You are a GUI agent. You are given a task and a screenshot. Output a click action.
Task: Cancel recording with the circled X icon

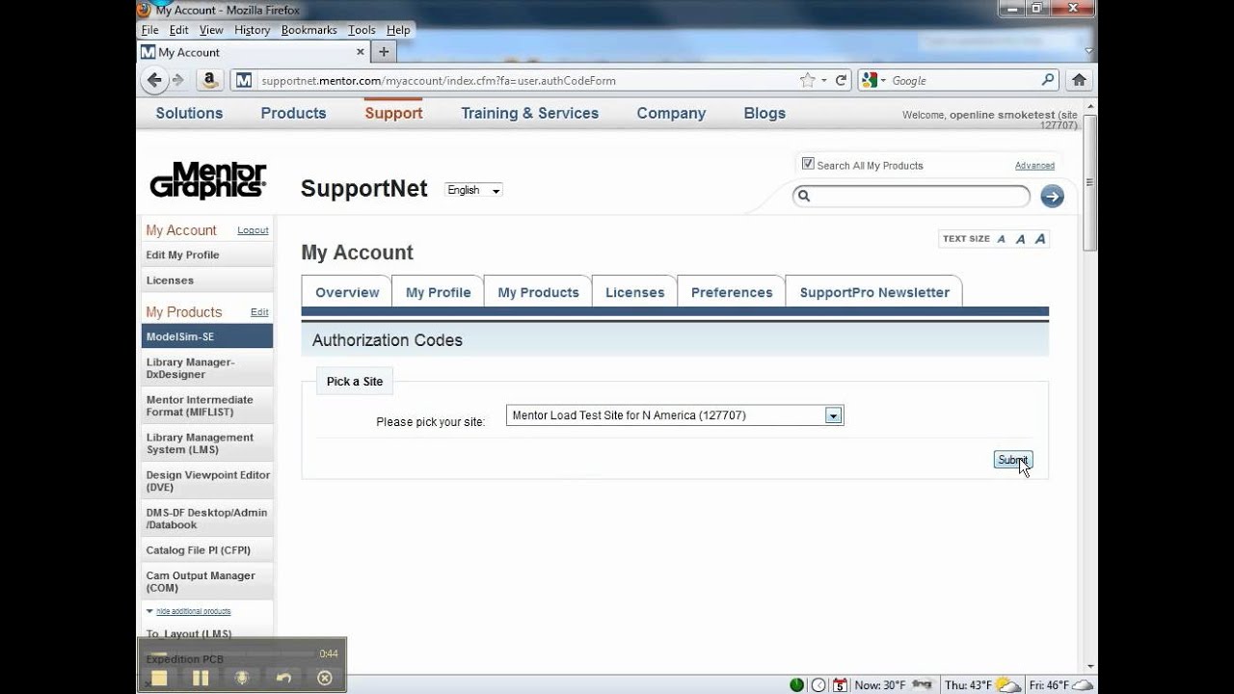point(325,678)
